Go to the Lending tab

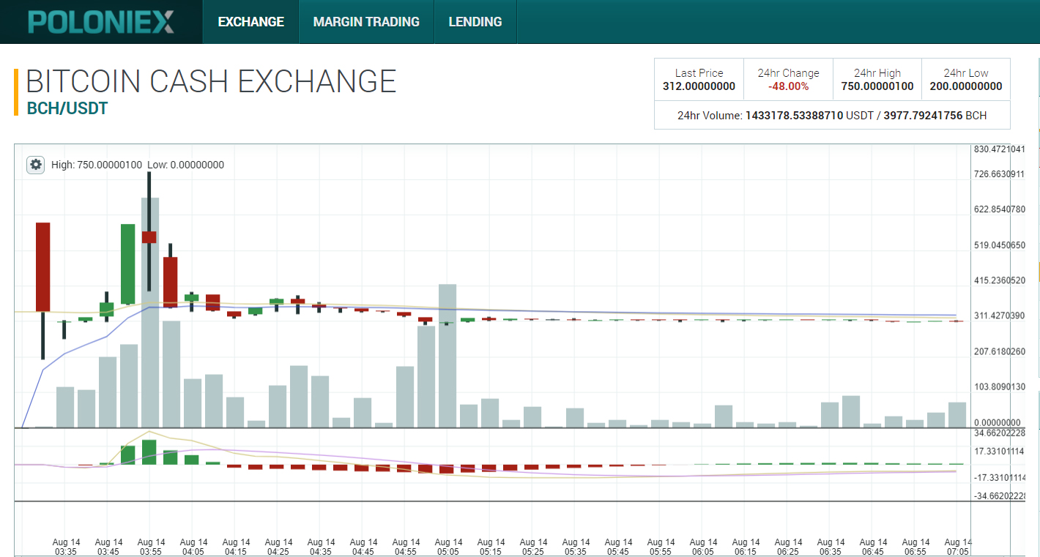tap(475, 22)
